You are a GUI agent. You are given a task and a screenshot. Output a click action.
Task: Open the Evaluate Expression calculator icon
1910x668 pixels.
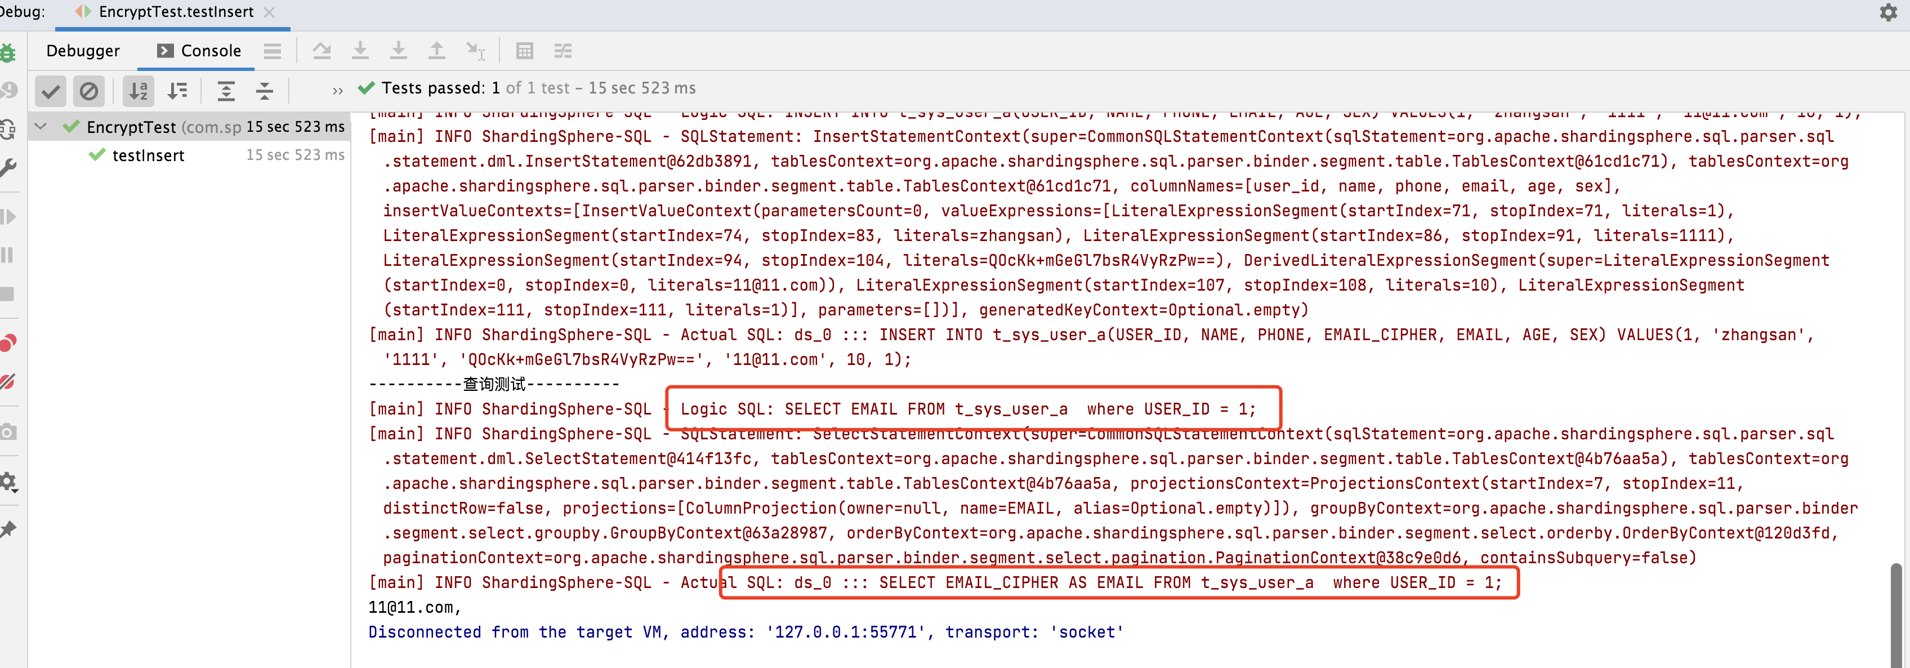pyautogui.click(x=525, y=51)
